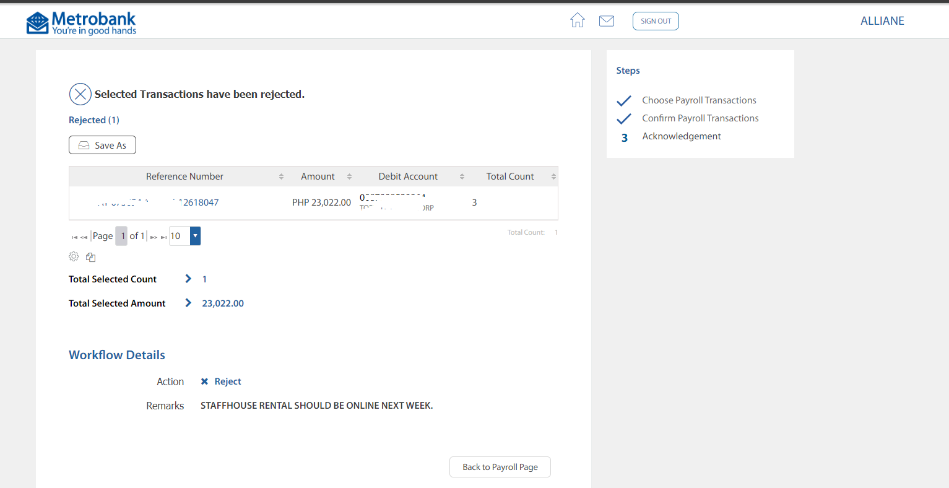Click the page number input field
The width and height of the screenshot is (949, 488).
pos(122,236)
